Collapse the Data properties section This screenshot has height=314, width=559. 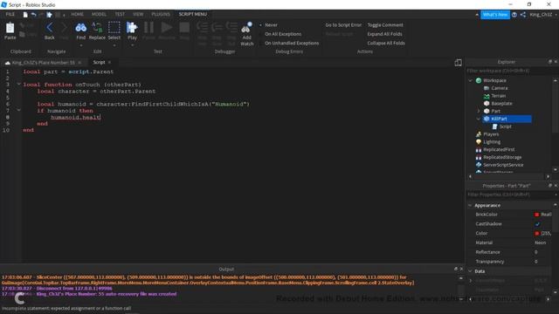tap(470, 271)
